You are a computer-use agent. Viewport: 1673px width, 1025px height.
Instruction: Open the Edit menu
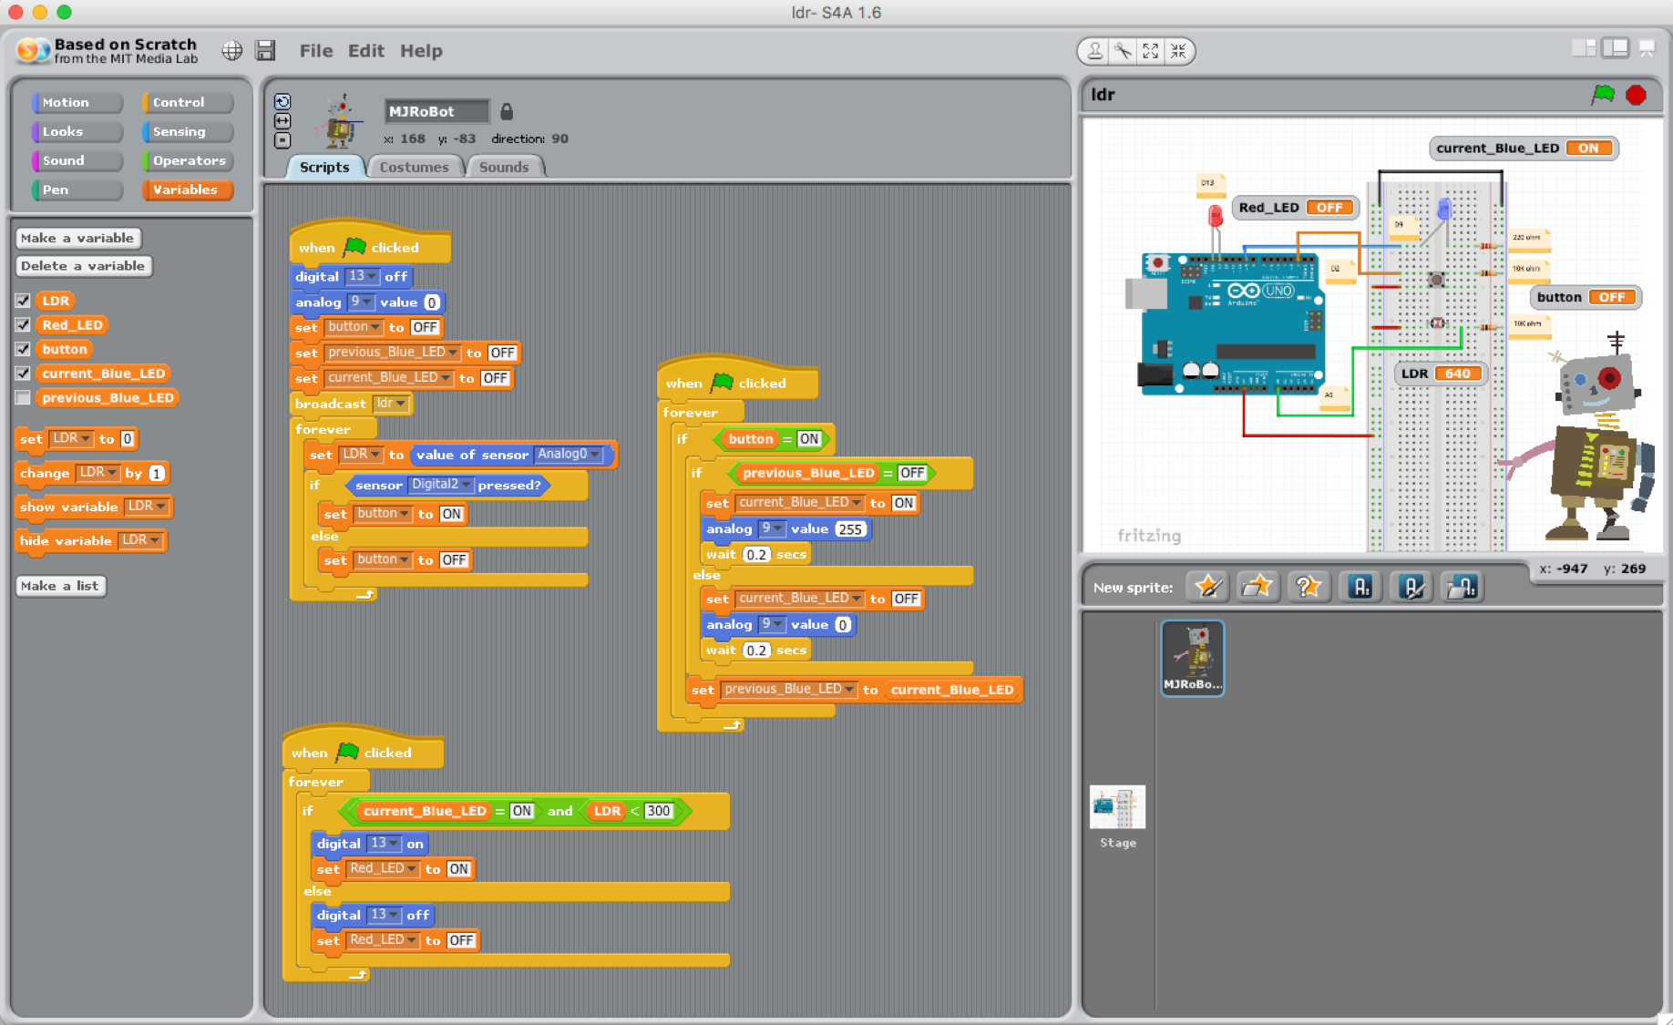(366, 51)
